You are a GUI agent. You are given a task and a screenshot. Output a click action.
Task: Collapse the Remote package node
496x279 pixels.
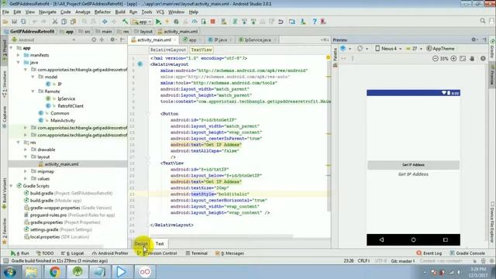(x=33, y=91)
